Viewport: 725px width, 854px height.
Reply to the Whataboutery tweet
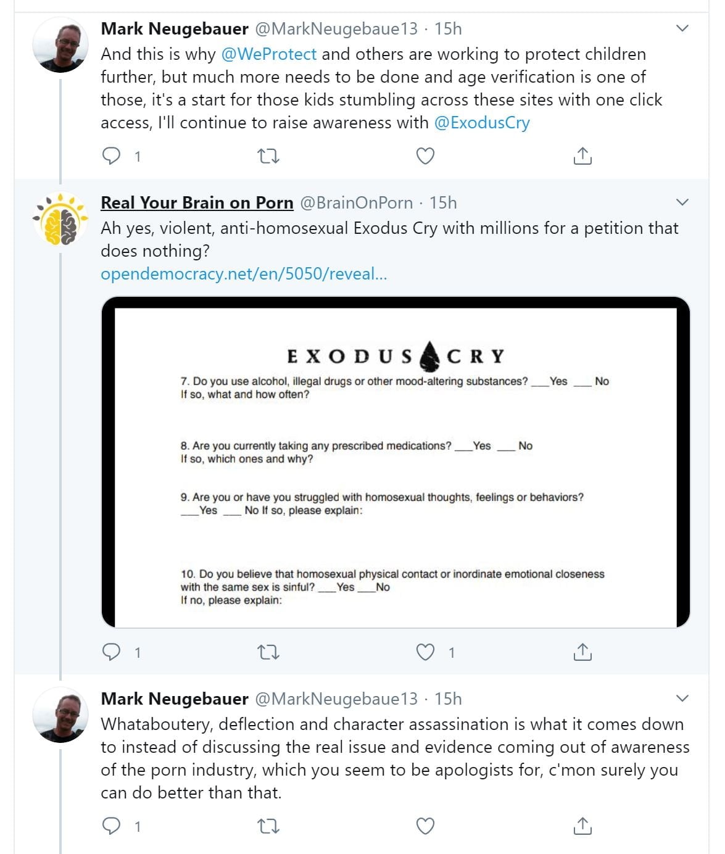tap(111, 826)
